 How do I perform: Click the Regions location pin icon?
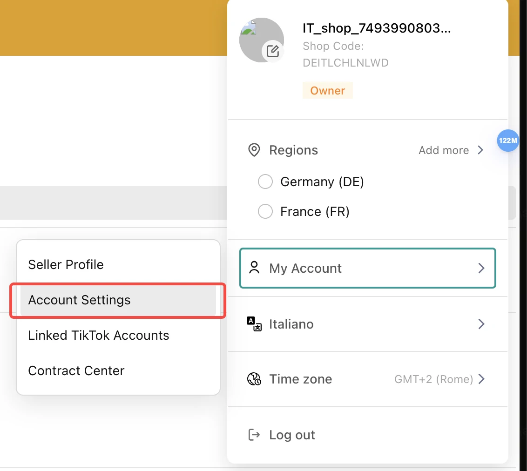click(x=254, y=150)
